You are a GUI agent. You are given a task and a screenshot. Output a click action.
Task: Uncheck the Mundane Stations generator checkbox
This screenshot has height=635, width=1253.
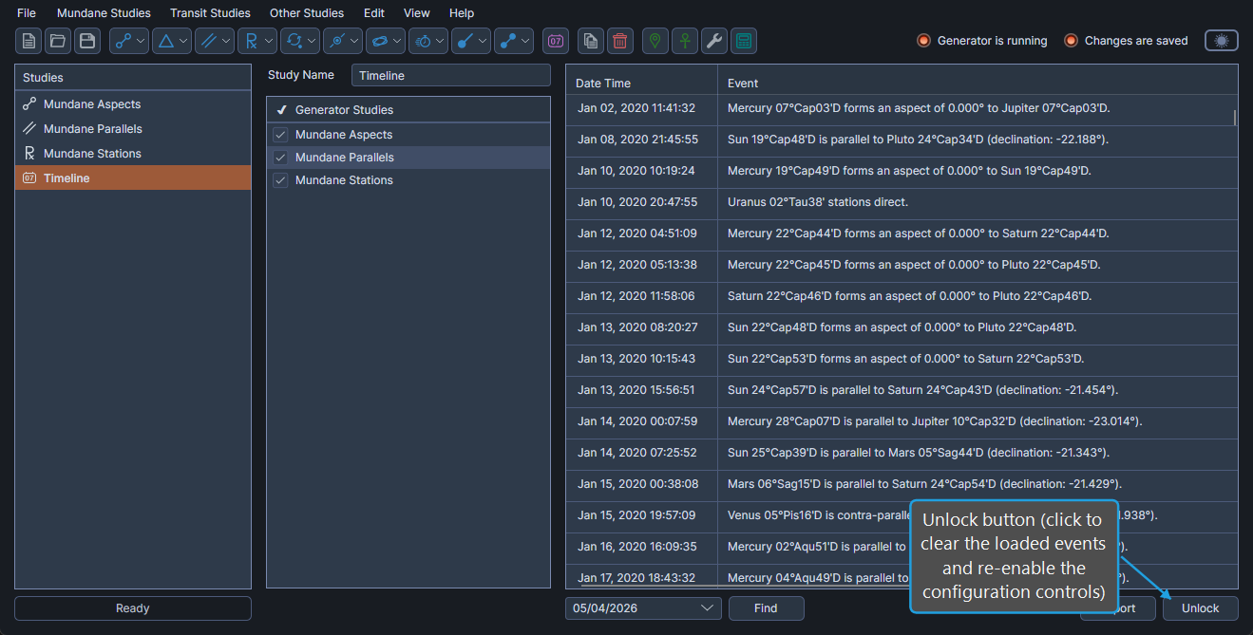point(280,180)
